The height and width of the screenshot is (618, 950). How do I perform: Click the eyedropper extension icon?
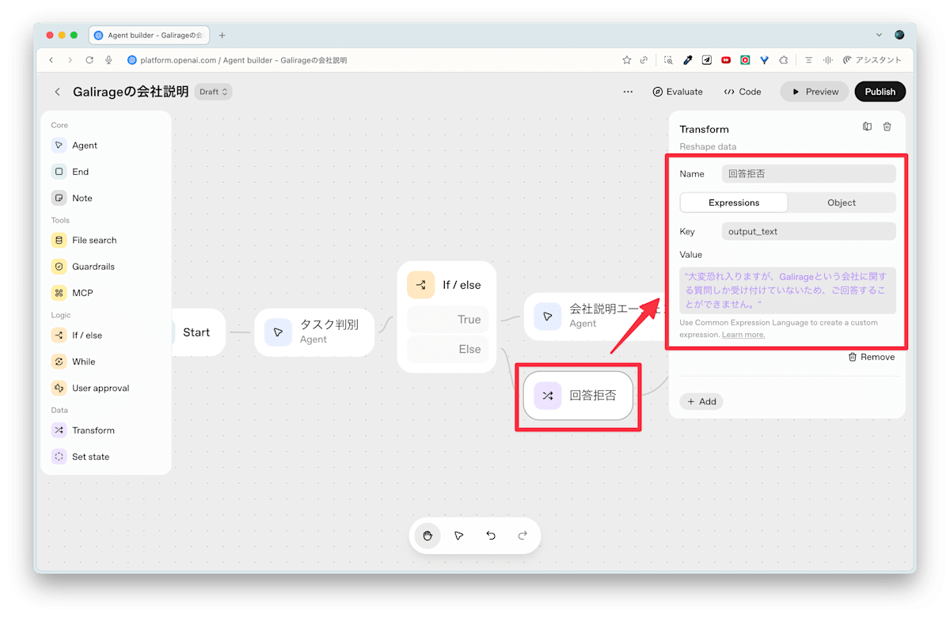(x=687, y=60)
